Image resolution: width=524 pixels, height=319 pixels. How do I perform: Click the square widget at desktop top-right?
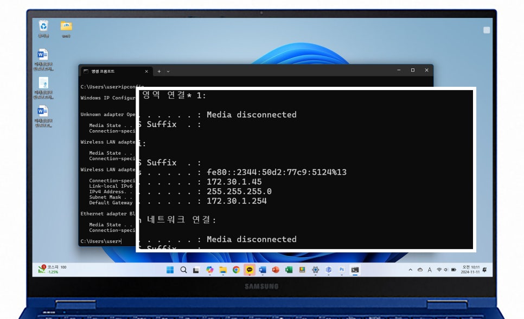[487, 30]
